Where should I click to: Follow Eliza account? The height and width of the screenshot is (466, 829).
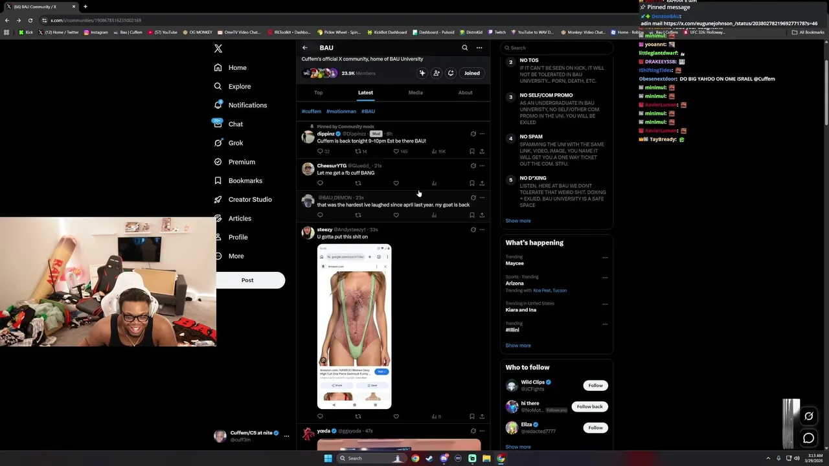tap(595, 428)
